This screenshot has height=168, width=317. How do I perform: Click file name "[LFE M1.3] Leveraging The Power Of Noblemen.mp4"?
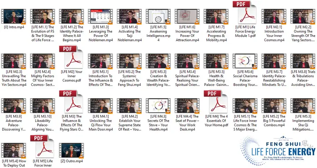[100, 33]
